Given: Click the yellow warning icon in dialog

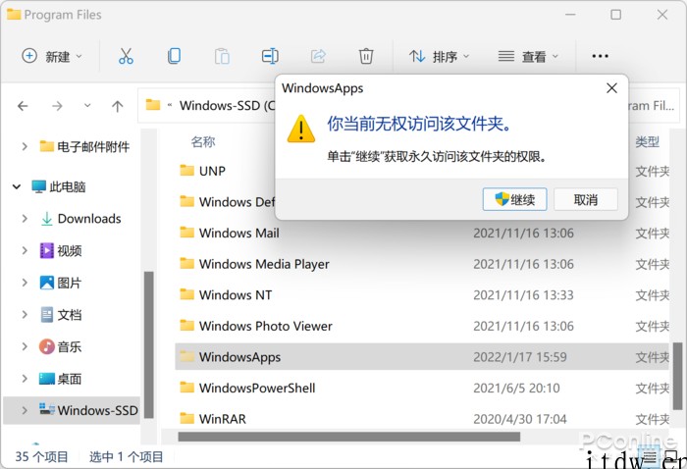Looking at the screenshot, I should tap(301, 129).
